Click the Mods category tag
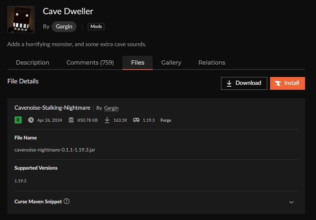 (x=96, y=27)
